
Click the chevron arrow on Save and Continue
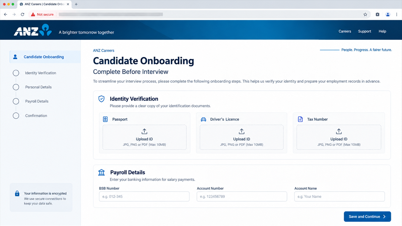coord(385,217)
